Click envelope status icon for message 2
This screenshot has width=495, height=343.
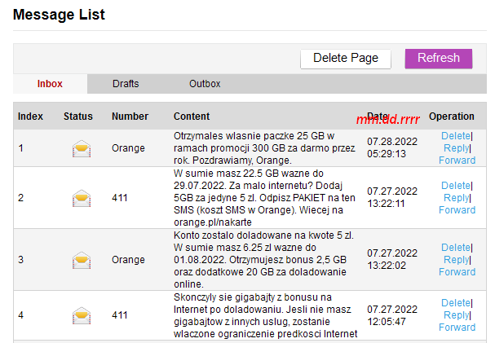[x=82, y=198]
